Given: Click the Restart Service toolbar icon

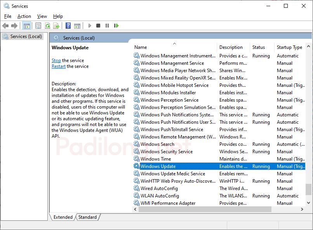Looking at the screenshot, I should point(116,26).
